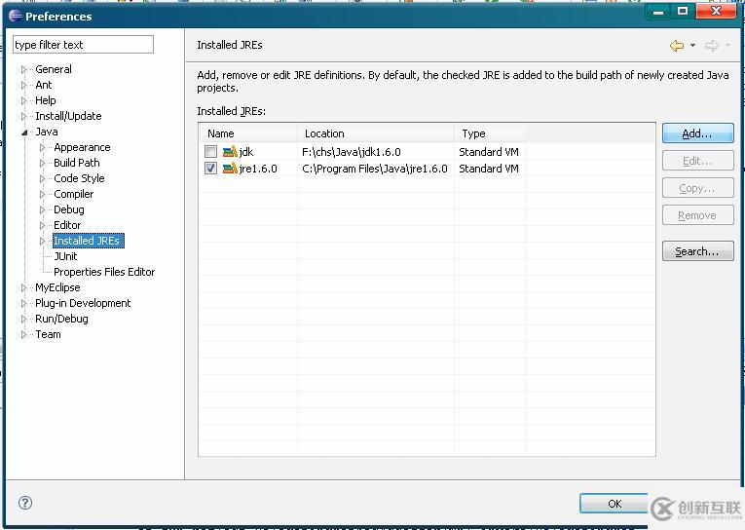Click the Edit... button
This screenshot has width=745, height=530.
click(697, 161)
